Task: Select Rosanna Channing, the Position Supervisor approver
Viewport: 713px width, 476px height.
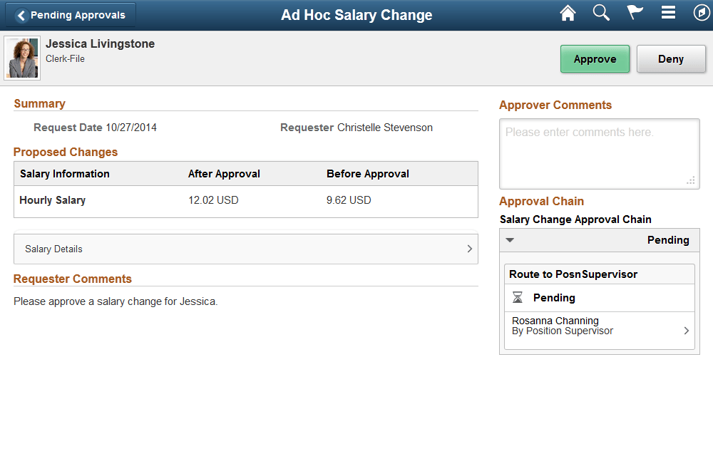Action: click(x=555, y=321)
